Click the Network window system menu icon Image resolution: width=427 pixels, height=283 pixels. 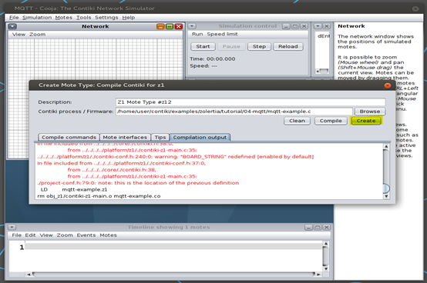coord(12,26)
